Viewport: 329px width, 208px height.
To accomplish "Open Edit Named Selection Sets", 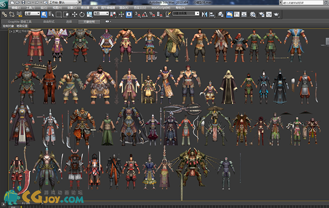I will (168, 14).
